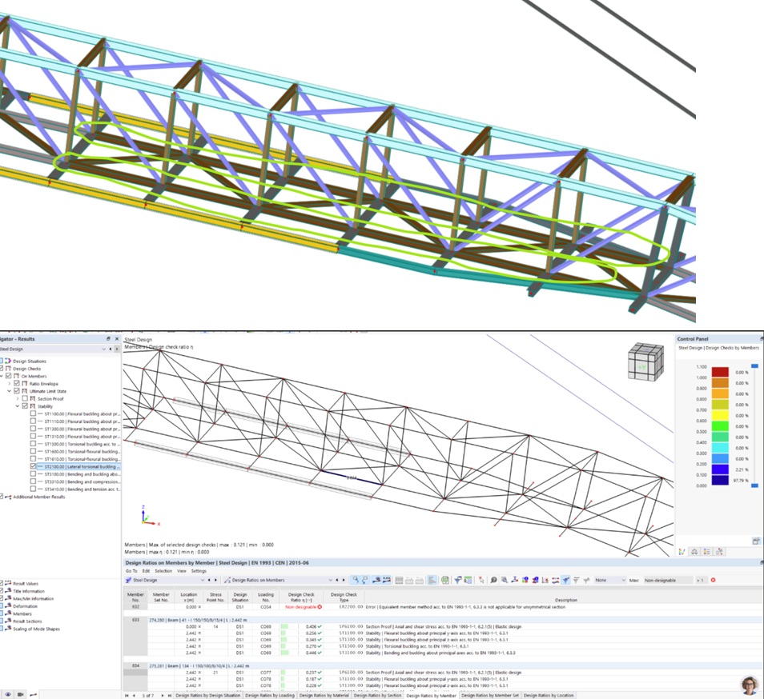This screenshot has height=699, width=764.
Task: Enable the Section Proof checkbox
Action: pos(25,398)
